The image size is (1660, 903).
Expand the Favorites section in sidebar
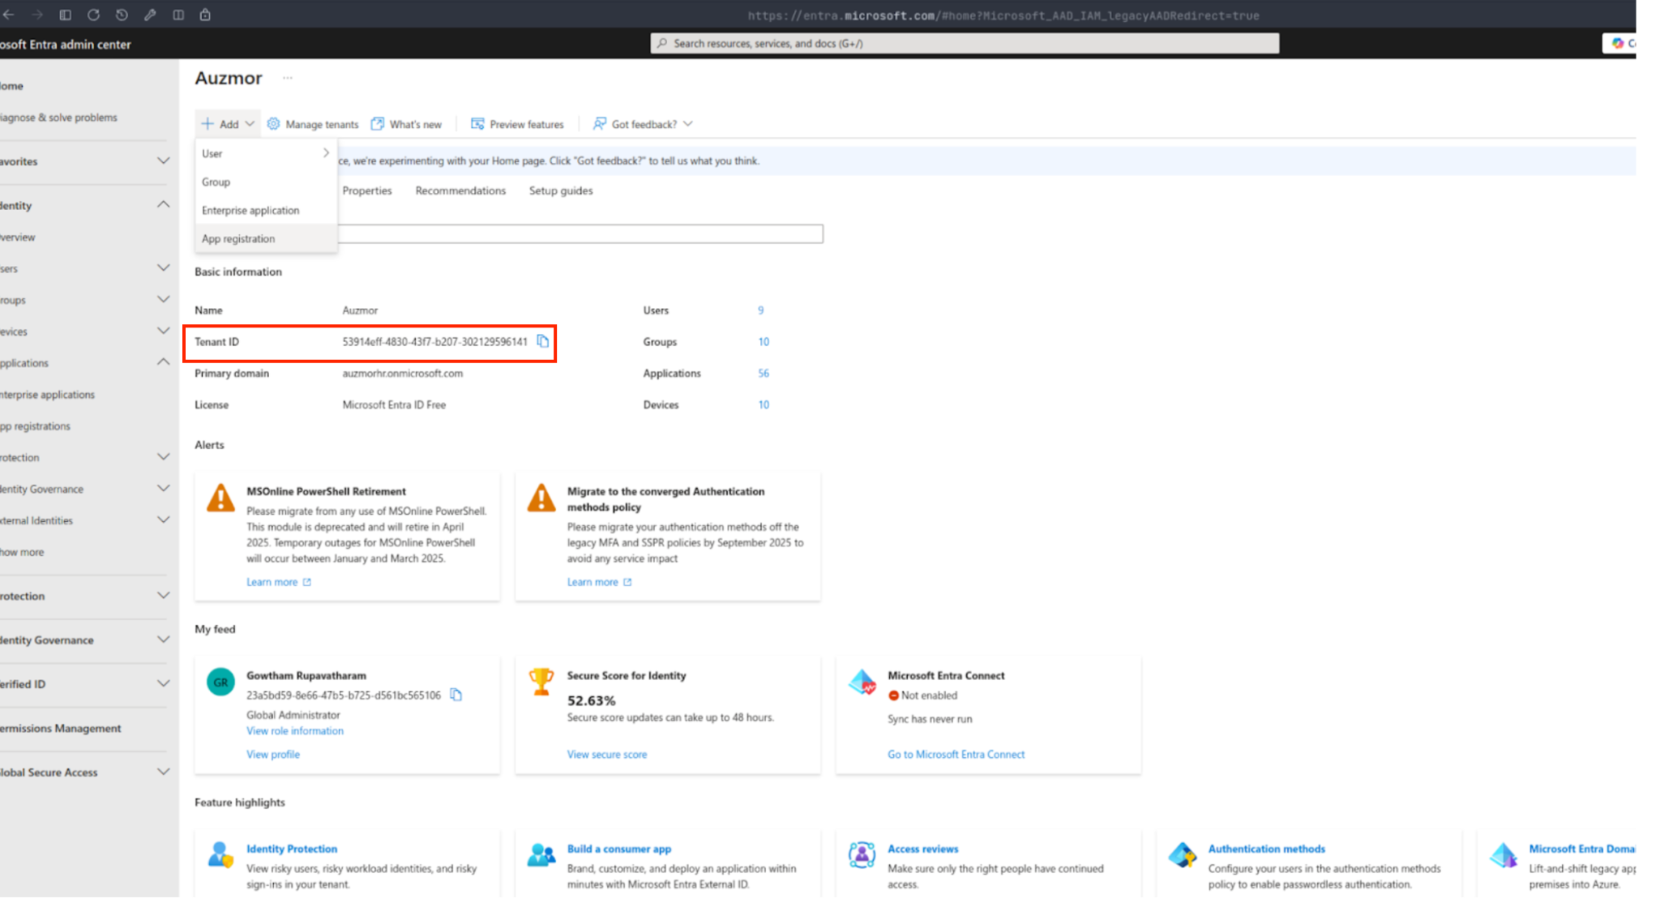point(163,160)
